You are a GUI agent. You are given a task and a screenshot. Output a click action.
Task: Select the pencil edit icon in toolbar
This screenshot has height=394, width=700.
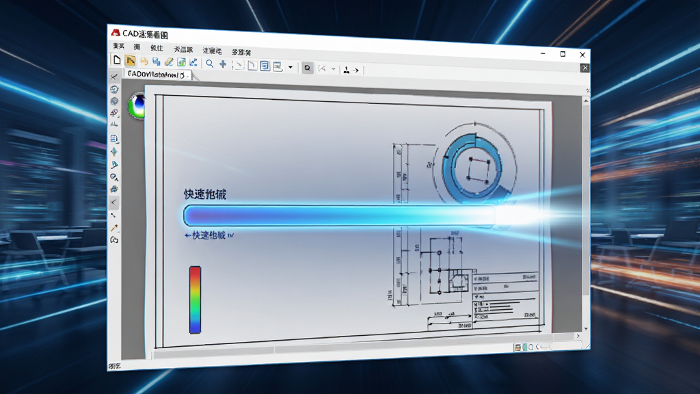(x=169, y=62)
